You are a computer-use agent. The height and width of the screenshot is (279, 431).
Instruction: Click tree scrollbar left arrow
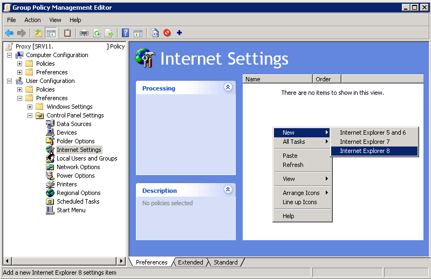pos(8,261)
